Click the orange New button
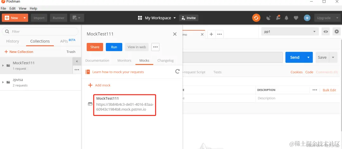The image size is (342, 149). tap(11, 18)
